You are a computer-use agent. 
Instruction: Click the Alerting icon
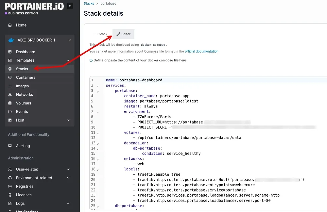(x=10, y=146)
